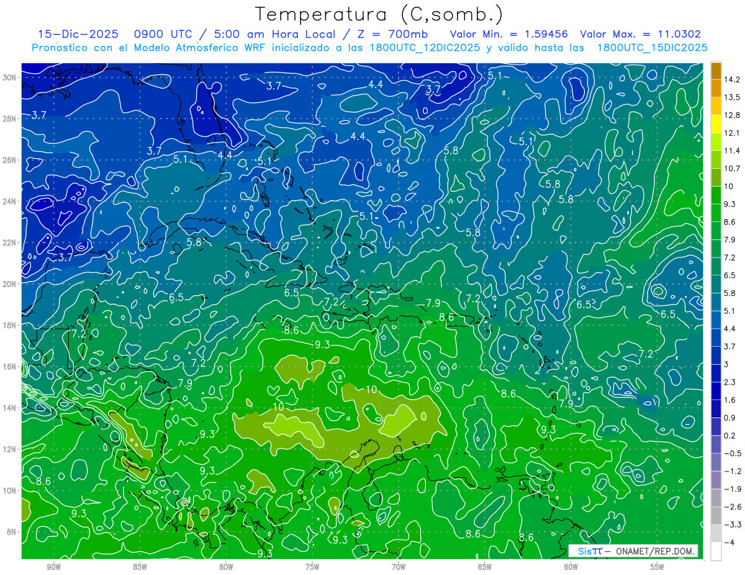Click the '12N' latitude axis label
745x575 pixels.
click(x=10, y=449)
